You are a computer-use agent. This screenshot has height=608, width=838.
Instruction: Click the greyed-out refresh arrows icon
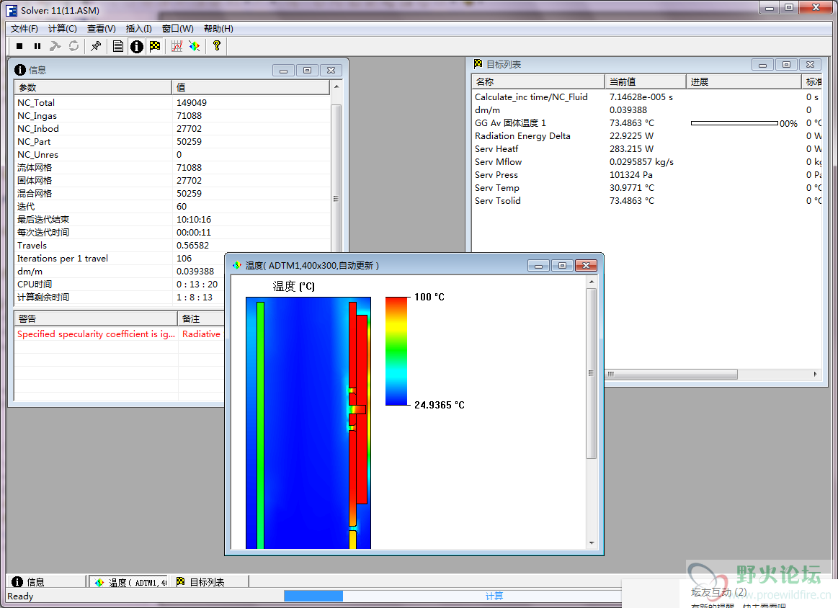(73, 47)
